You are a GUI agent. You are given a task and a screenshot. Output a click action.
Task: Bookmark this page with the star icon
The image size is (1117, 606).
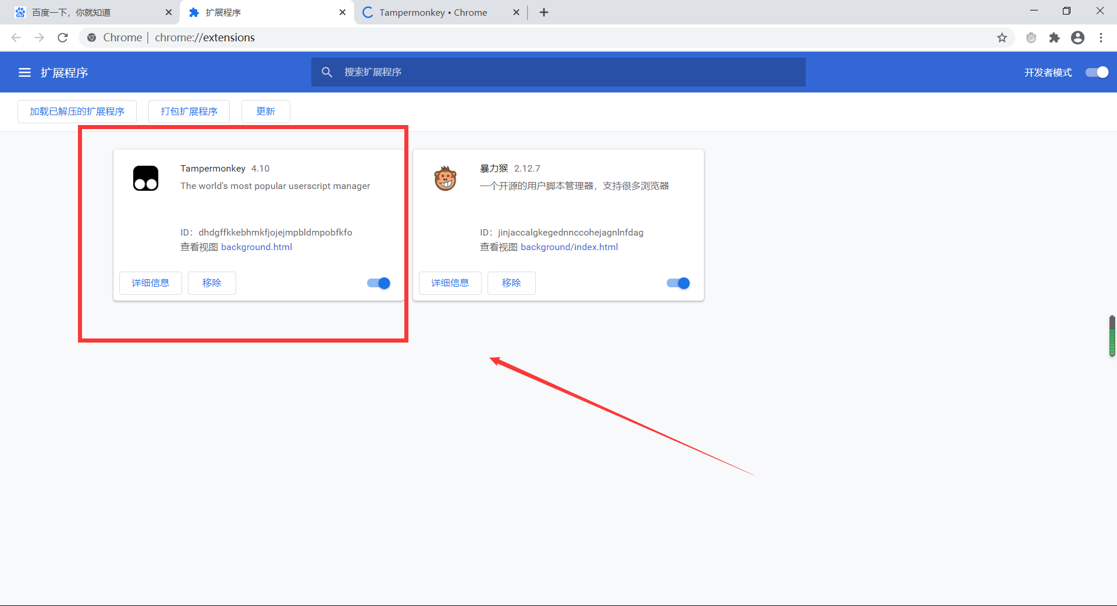coord(1002,38)
